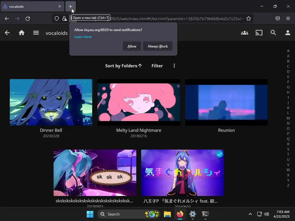Open the Windows Start menu
The width and height of the screenshot is (295, 221).
(90, 214)
